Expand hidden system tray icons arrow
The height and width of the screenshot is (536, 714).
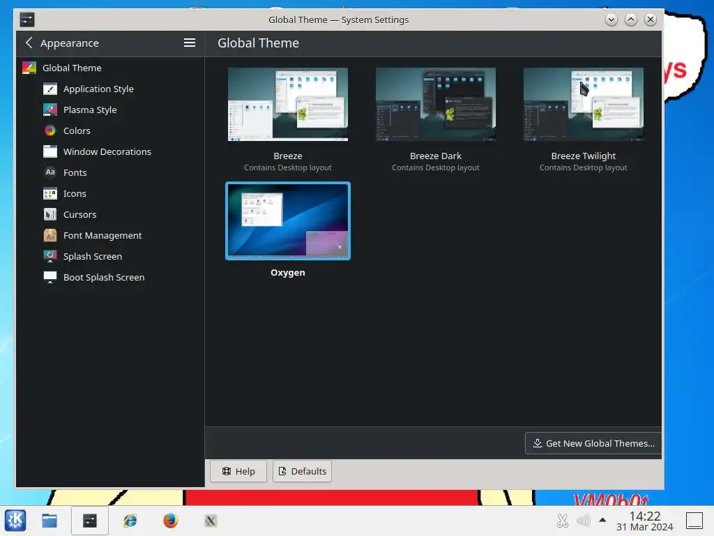[x=602, y=519]
